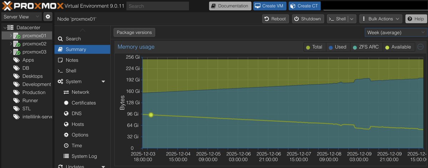
Task: Toggle the Available series in legend
Action: pyautogui.click(x=398, y=47)
